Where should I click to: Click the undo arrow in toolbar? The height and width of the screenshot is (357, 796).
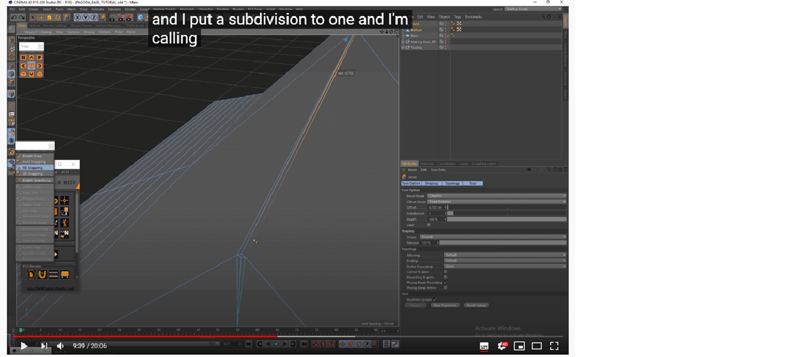(x=14, y=17)
